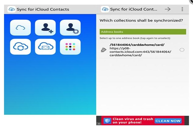Tap the plain cloud icon tile

20,28
